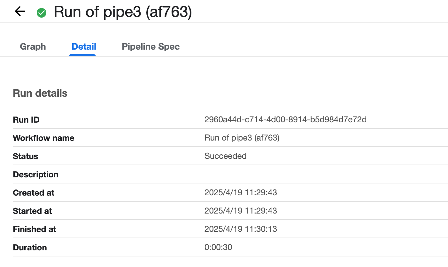The width and height of the screenshot is (448, 267).
Task: Click the Workflow name value
Action: click(242, 138)
